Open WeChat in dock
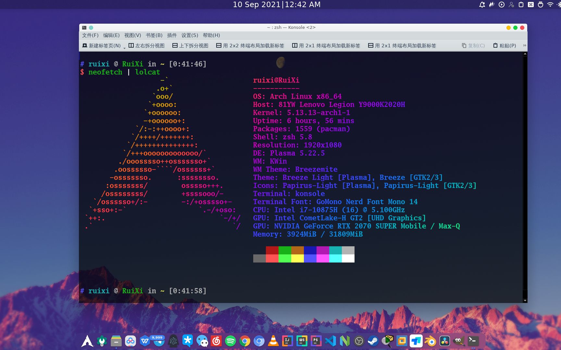561x350 pixels. click(x=202, y=341)
